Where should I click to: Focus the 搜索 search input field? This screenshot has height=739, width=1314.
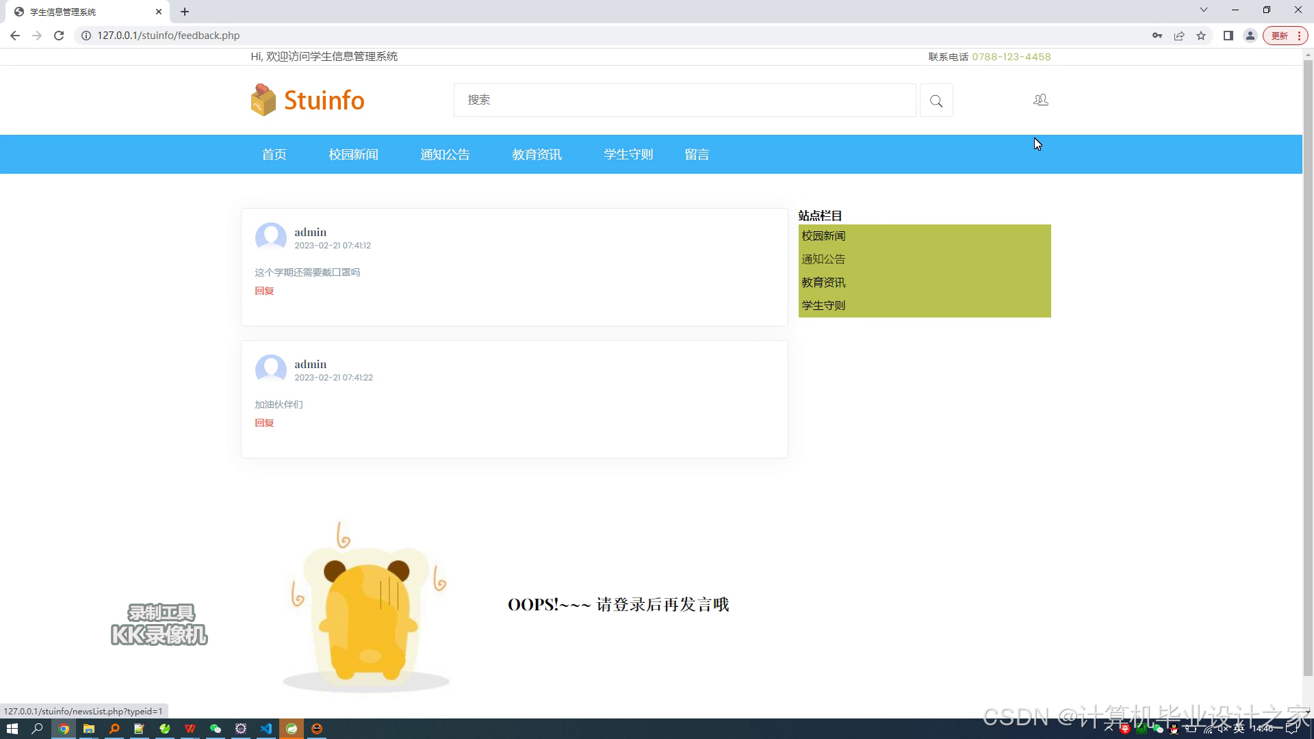point(684,100)
